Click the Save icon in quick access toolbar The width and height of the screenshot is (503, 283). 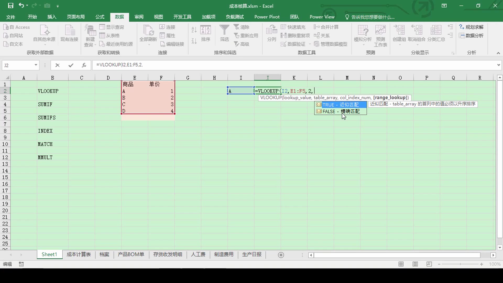coord(10,6)
